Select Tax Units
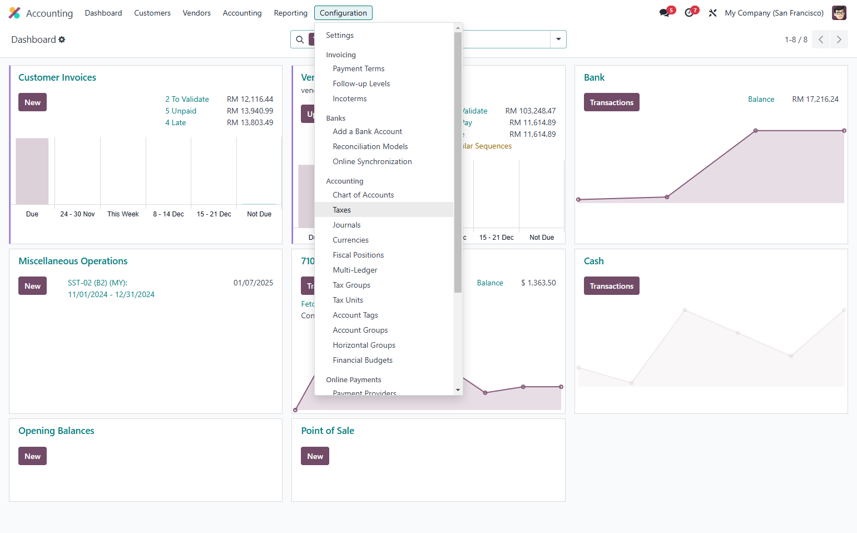 pyautogui.click(x=384, y=300)
